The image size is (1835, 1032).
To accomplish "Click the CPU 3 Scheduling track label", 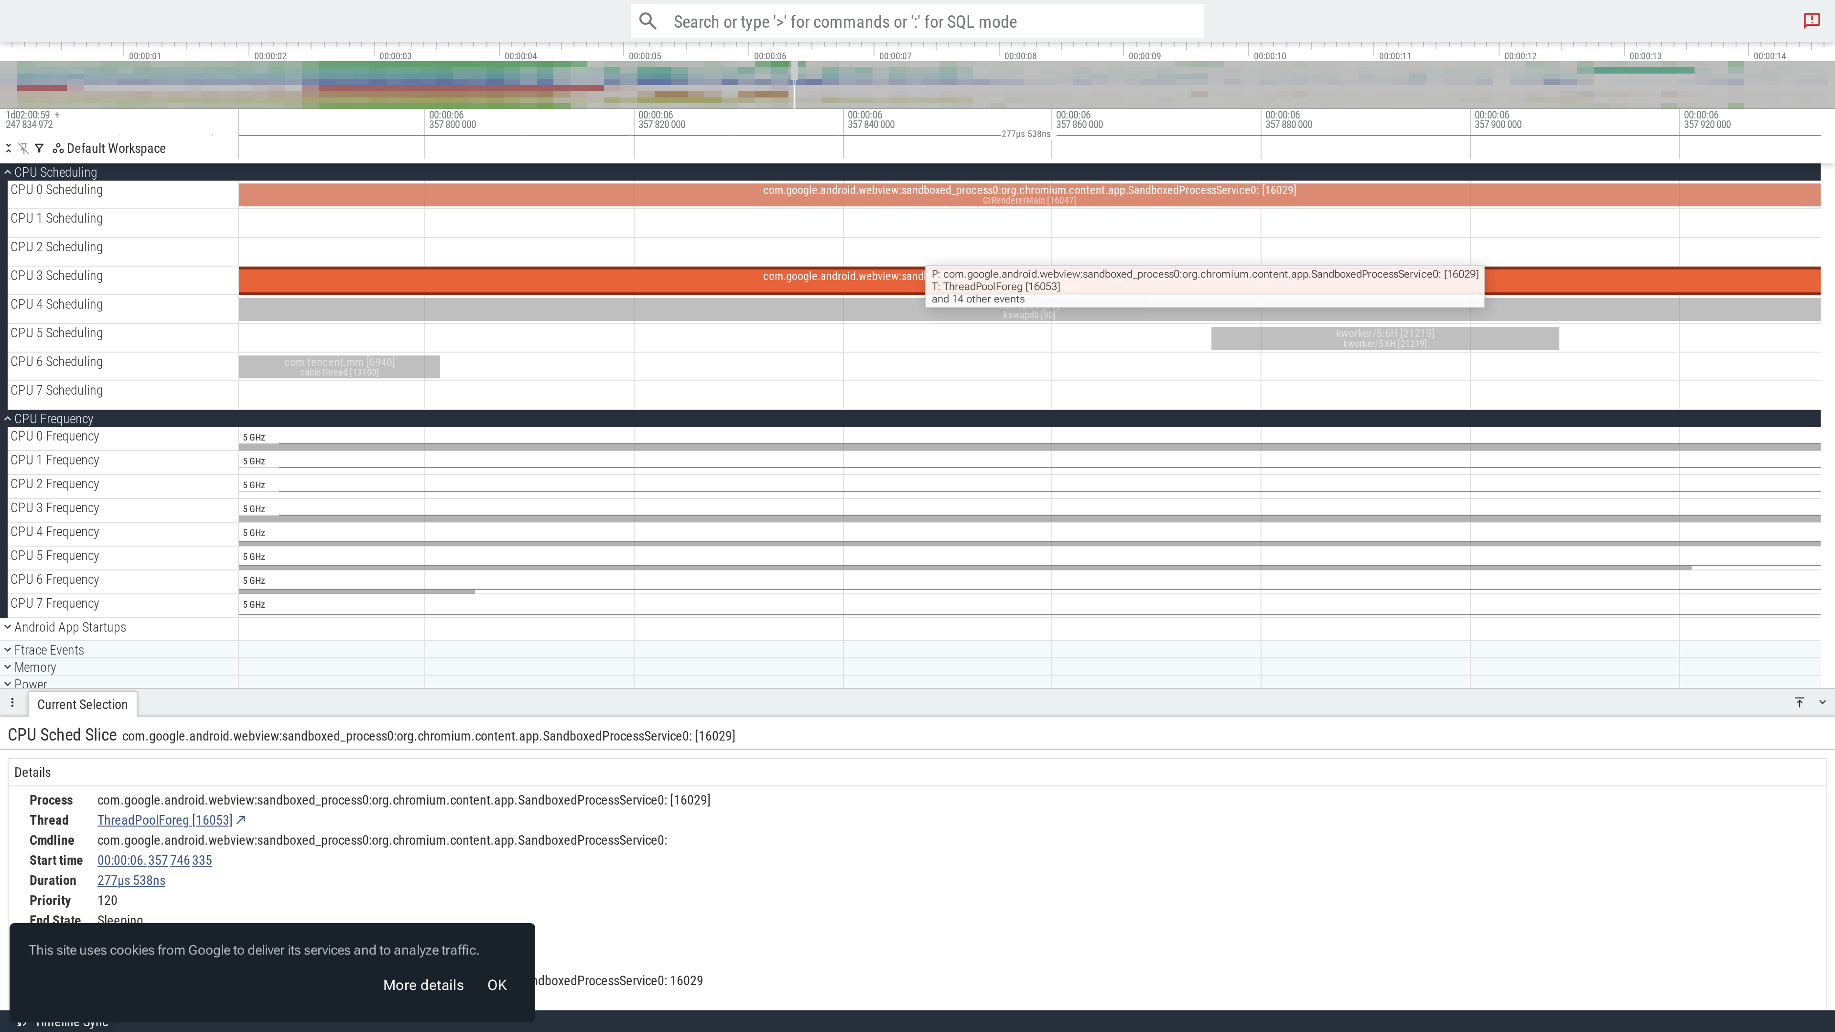I will click(56, 276).
